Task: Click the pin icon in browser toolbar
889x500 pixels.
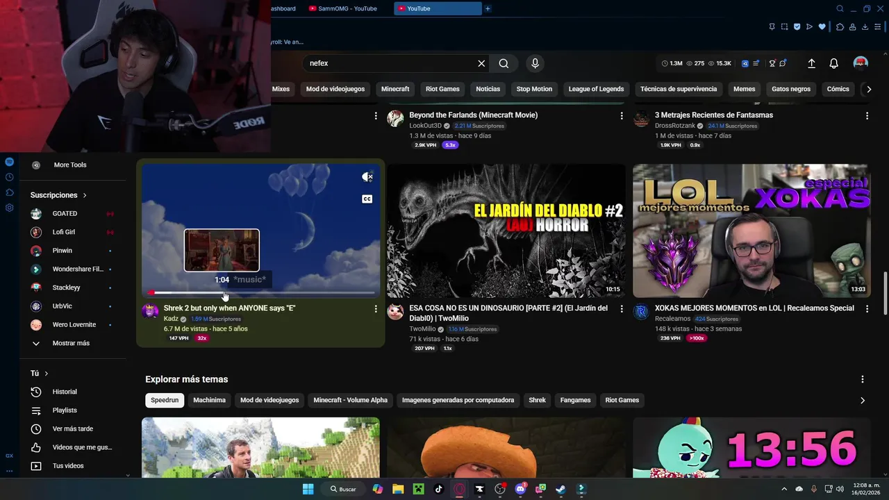Action: point(772,27)
